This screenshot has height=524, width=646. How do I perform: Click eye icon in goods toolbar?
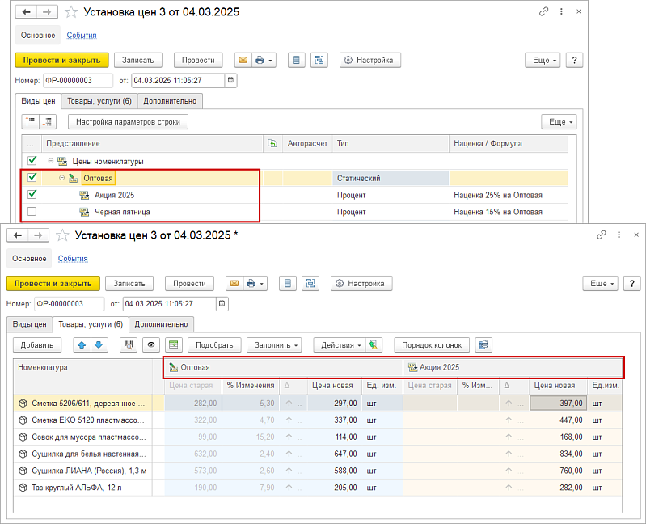[151, 344]
